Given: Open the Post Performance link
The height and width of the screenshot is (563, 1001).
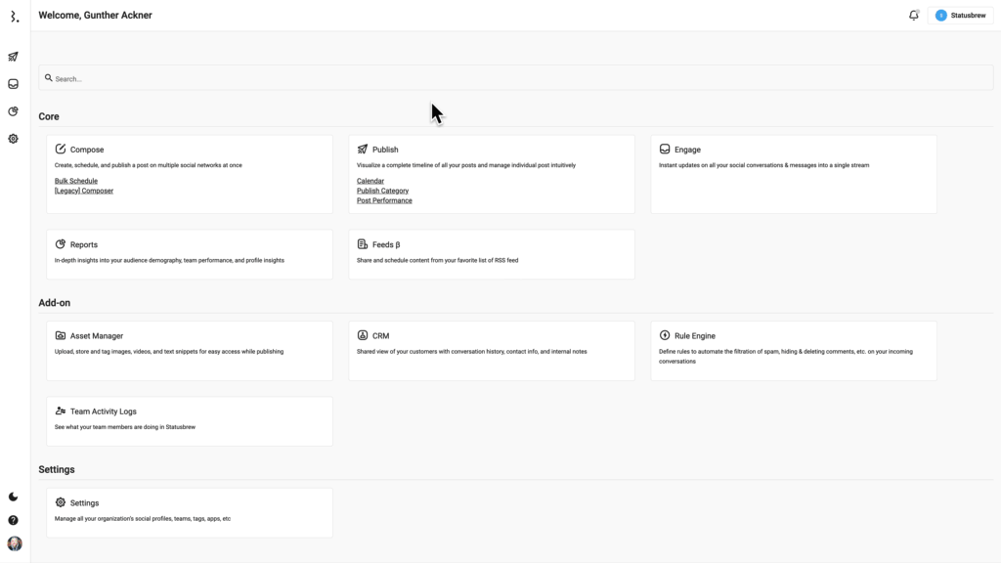Looking at the screenshot, I should pyautogui.click(x=384, y=200).
